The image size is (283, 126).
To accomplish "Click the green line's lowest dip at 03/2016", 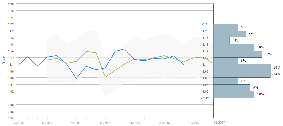I will (x=105, y=77).
